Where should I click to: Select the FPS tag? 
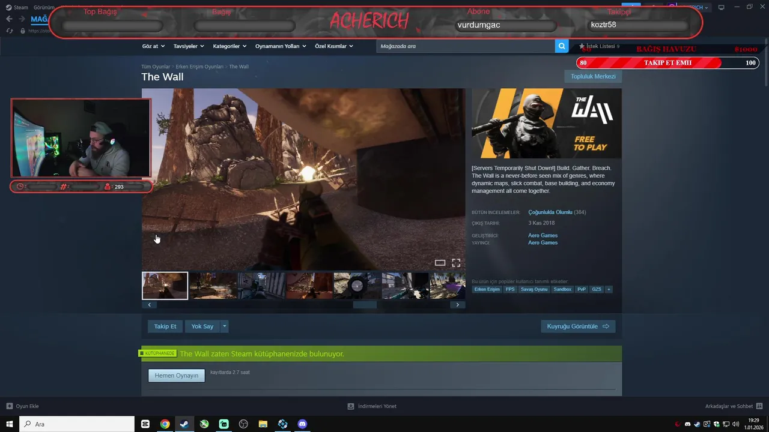click(x=510, y=289)
